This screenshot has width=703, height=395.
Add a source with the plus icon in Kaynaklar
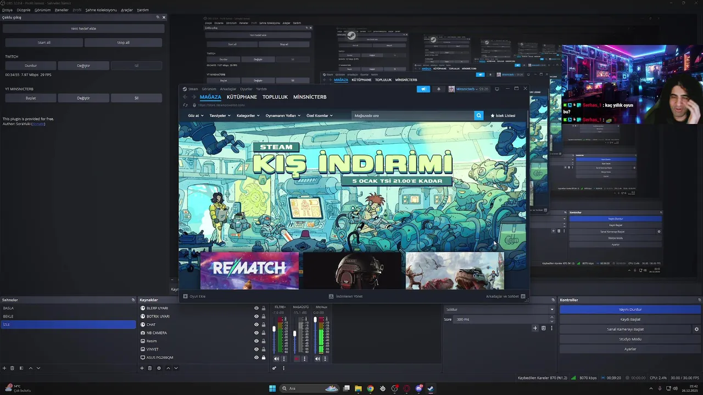[142, 368]
